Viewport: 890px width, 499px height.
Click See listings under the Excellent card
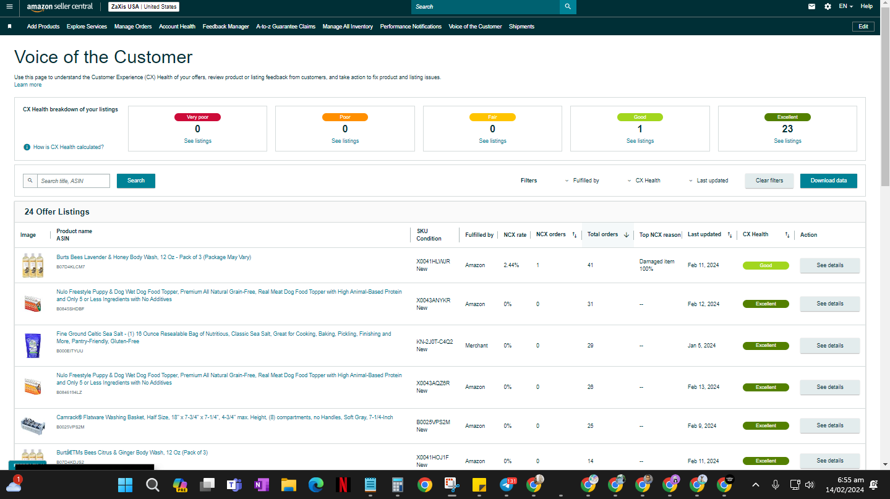coord(787,141)
